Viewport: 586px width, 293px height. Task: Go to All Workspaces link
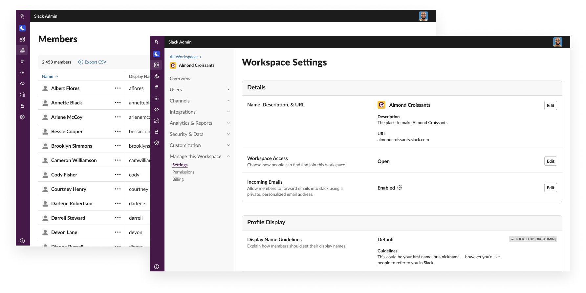[185, 57]
